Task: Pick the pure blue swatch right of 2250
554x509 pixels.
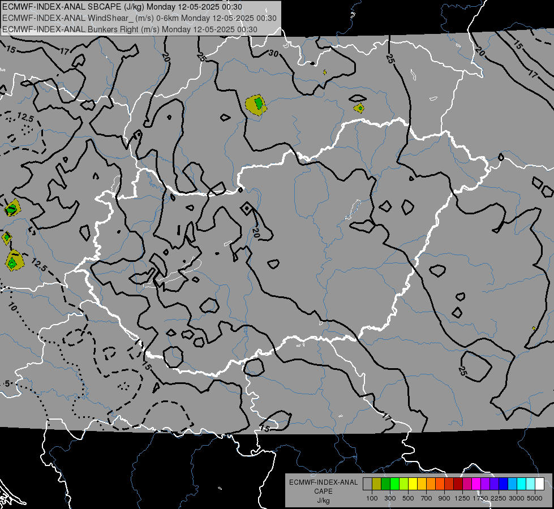Action: tap(504, 484)
